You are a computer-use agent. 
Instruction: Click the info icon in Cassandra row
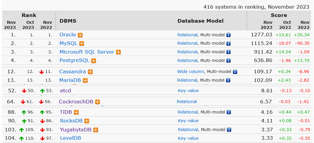point(235,72)
